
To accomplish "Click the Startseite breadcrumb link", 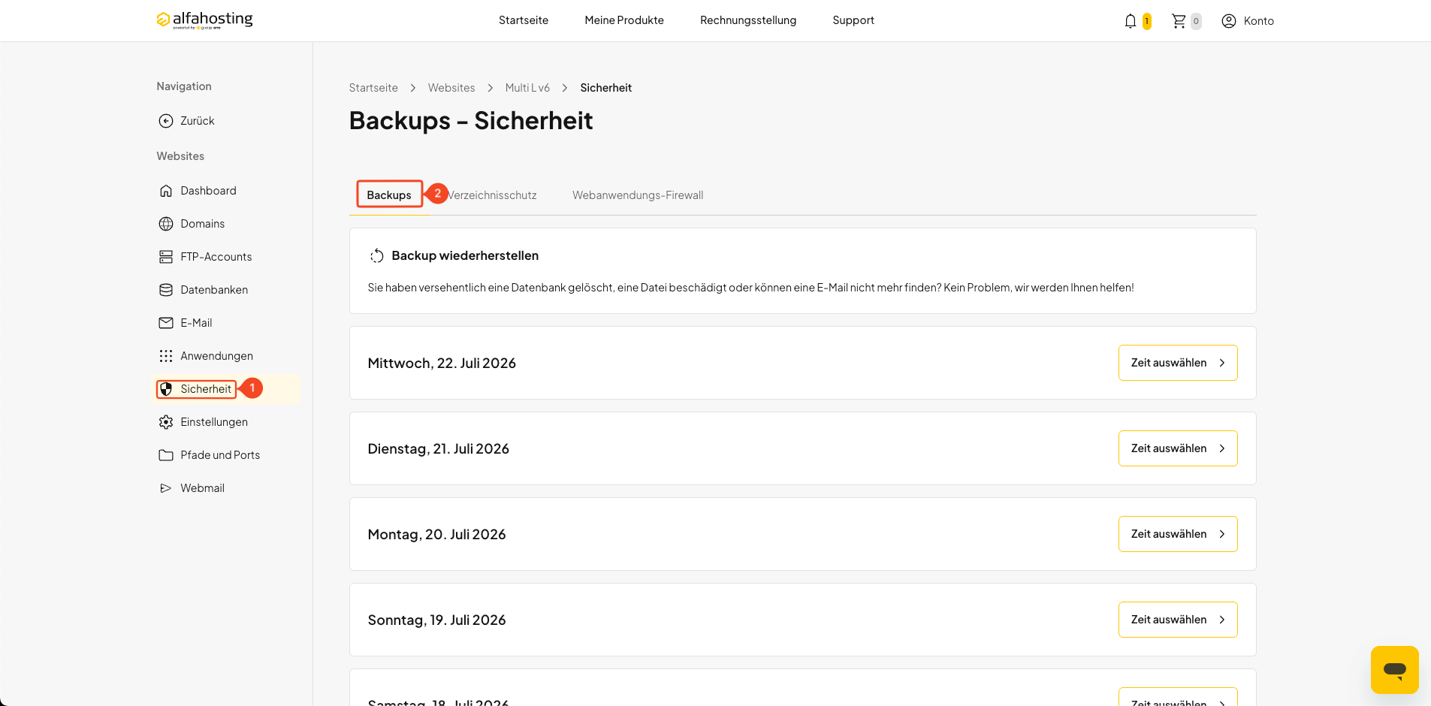I will coord(373,88).
